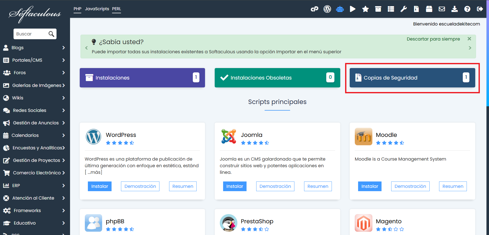Click Resumen for WordPress

tap(183, 186)
